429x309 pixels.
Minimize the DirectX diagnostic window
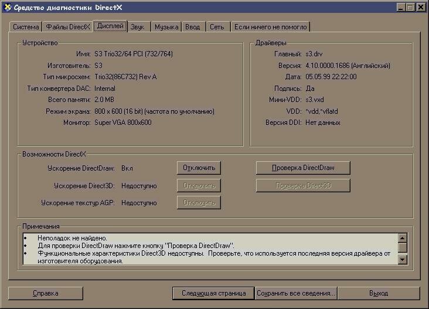(x=400, y=7)
